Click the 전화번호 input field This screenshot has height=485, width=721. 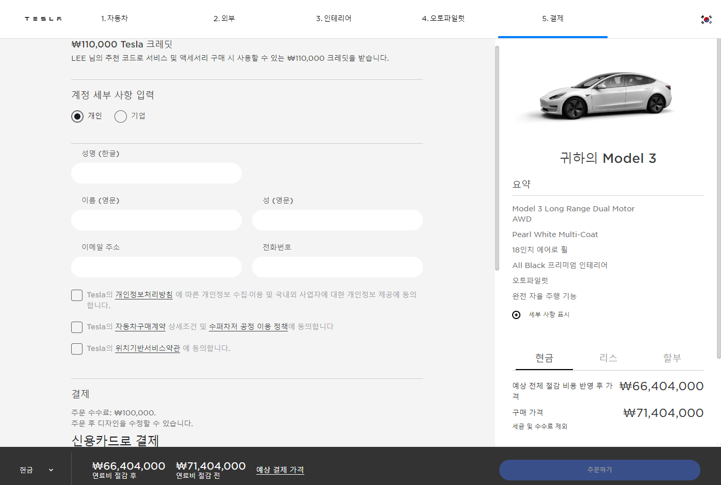point(337,267)
